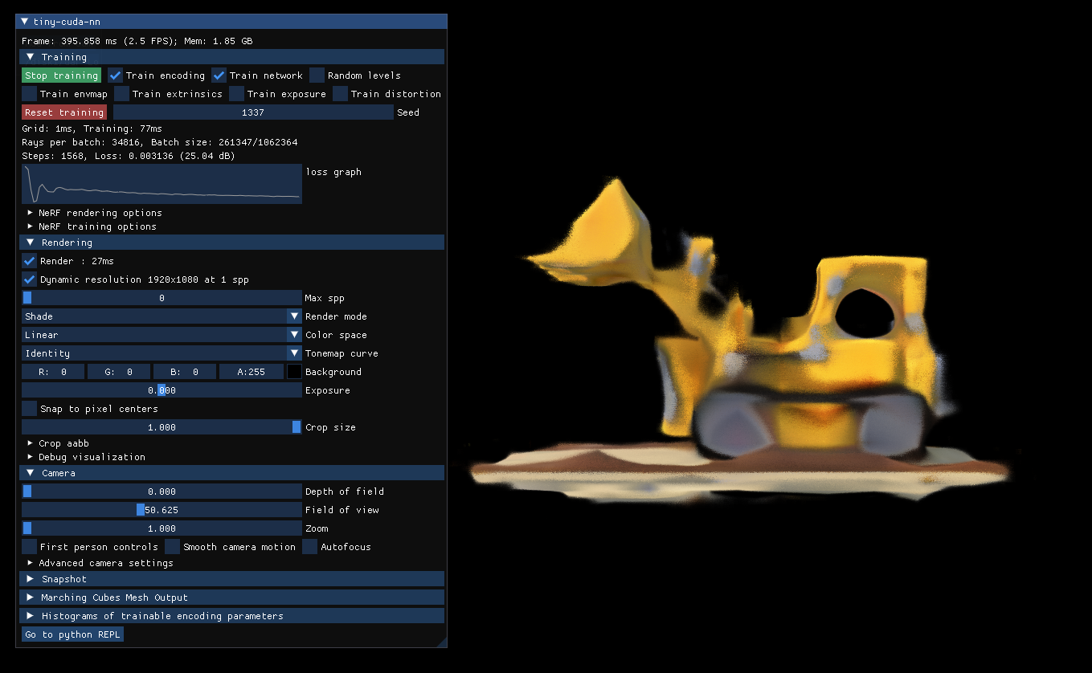
Task: Turn on First person controls
Action: [x=30, y=547]
